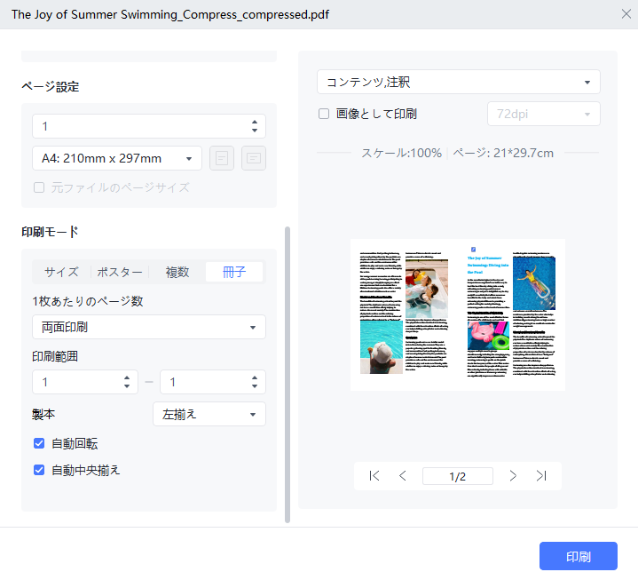Close the print dialog
Screen dimensions: 638x580
pyautogui.click(x=626, y=14)
